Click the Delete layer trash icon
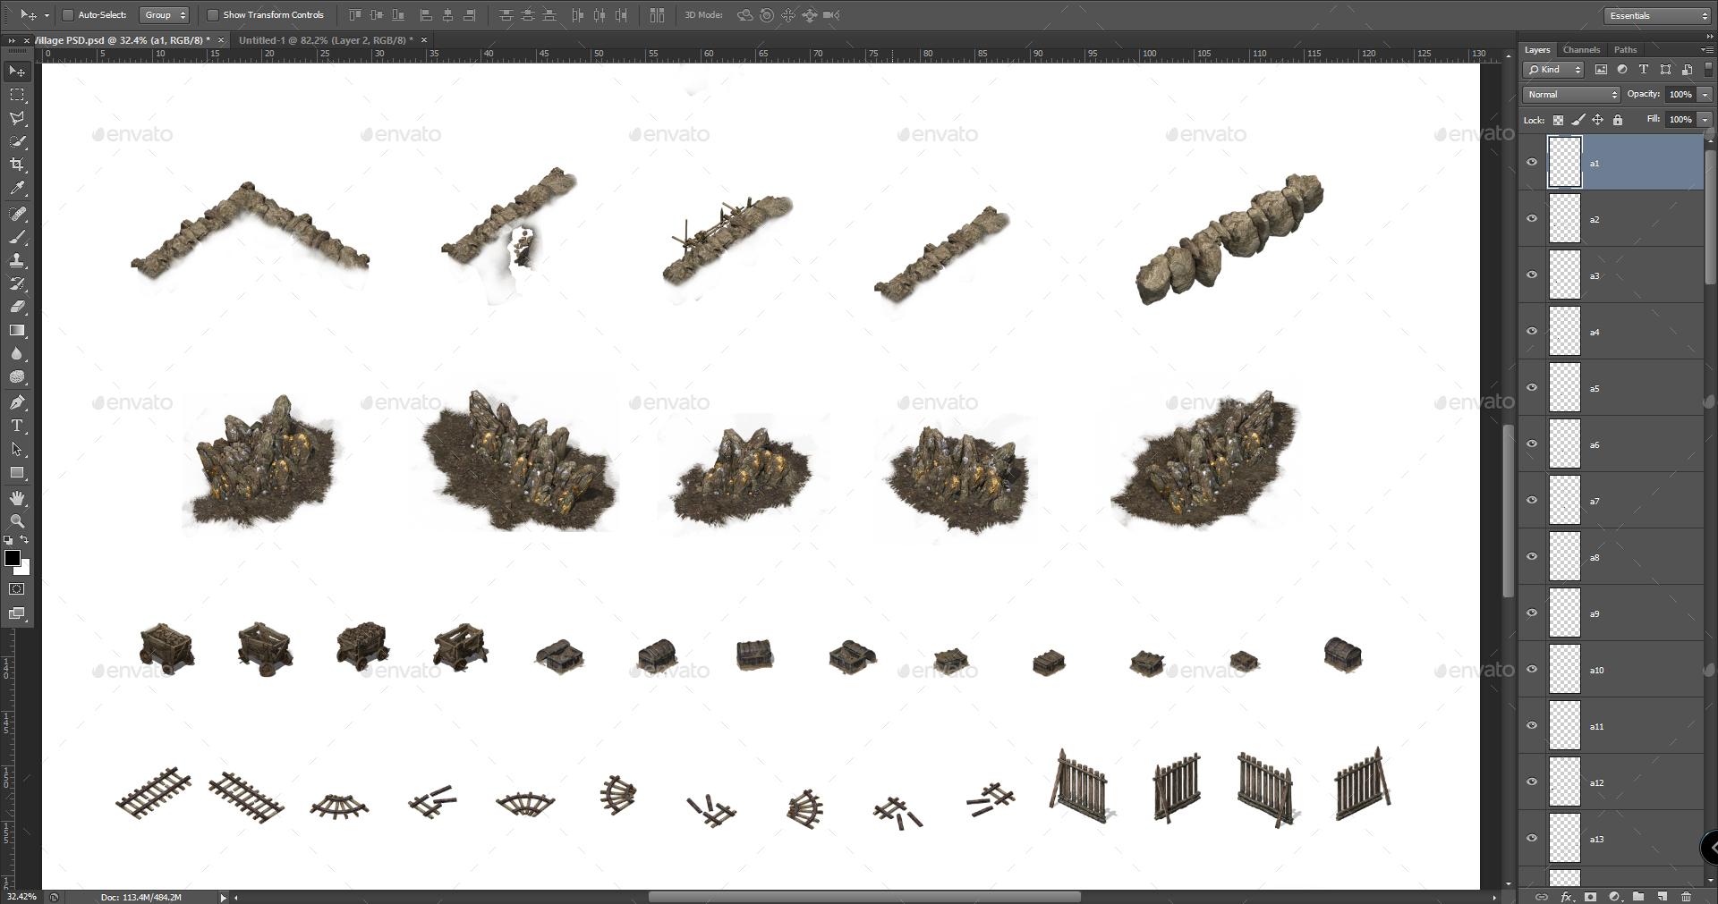The image size is (1718, 904). 1688,897
